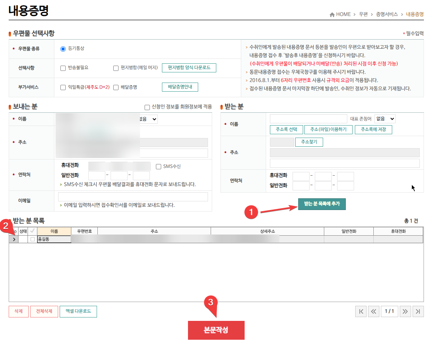Click 주소(파일)이용하기 button

pyautogui.click(x=328, y=129)
